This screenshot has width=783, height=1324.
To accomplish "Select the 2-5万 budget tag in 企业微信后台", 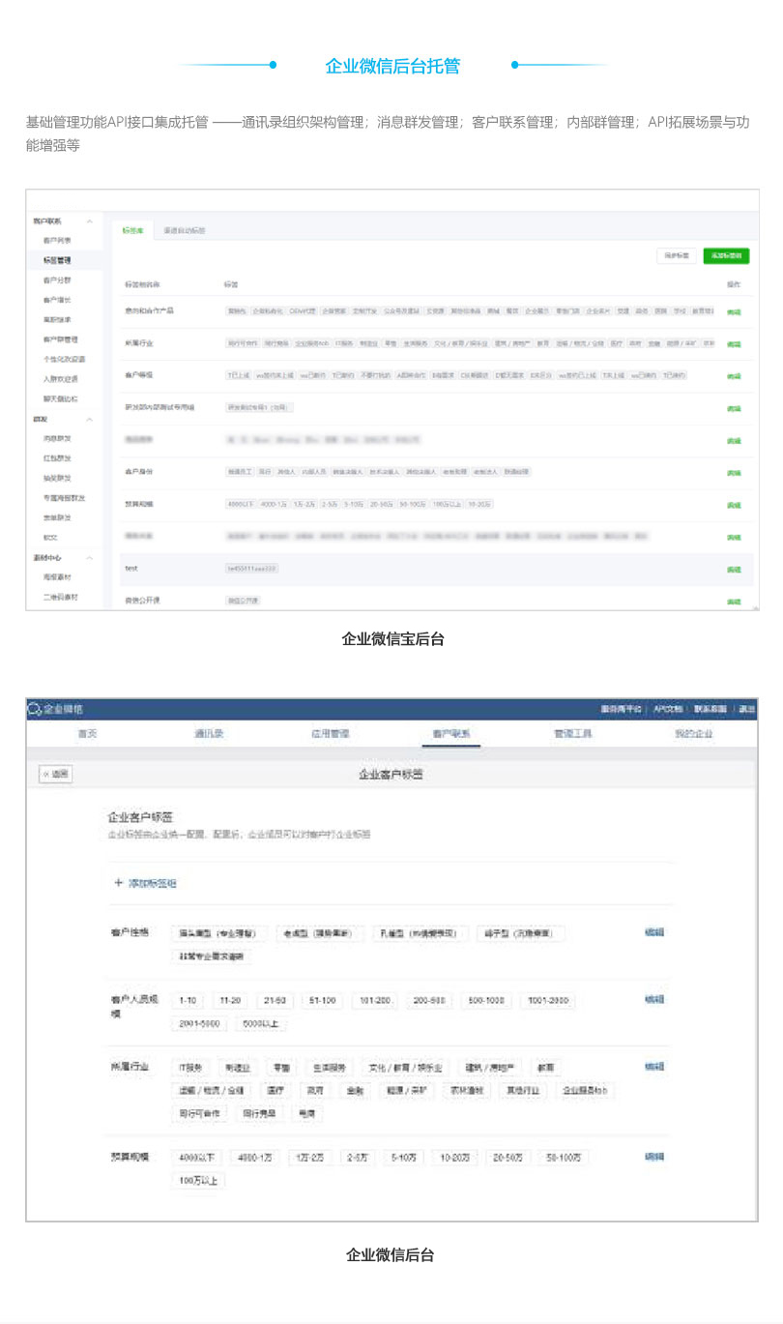I will (358, 1157).
